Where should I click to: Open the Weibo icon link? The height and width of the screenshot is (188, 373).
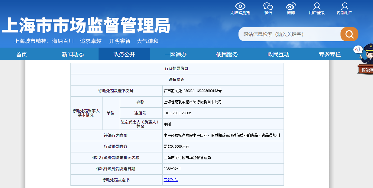coord(291,6)
